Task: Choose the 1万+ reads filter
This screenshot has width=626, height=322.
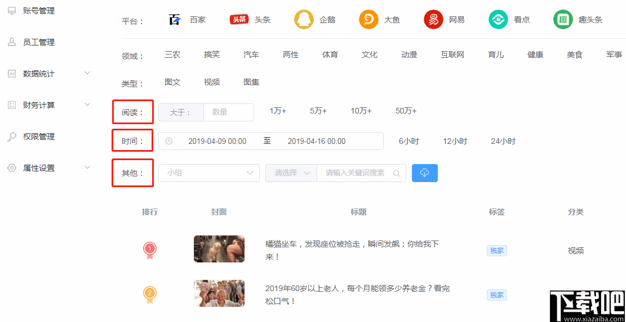Action: coord(278,111)
